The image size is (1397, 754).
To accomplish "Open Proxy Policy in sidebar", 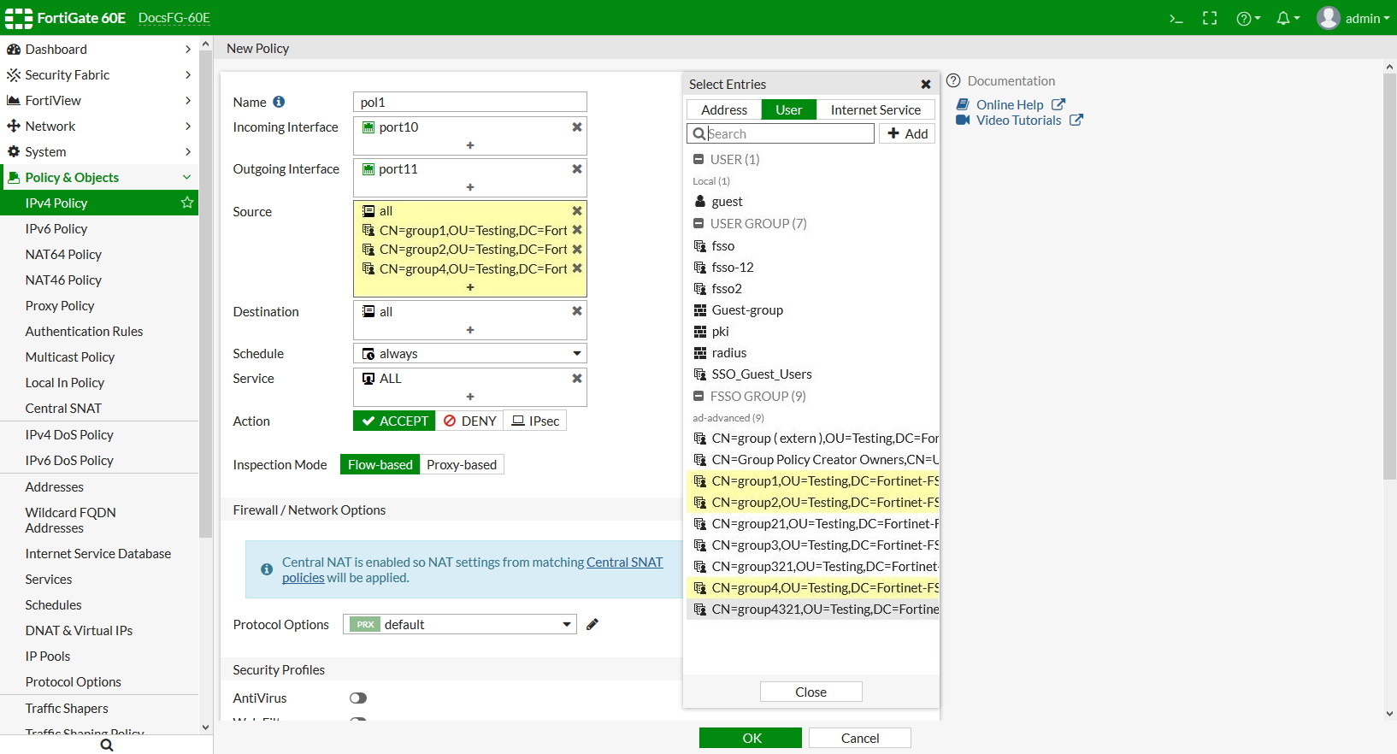I will pyautogui.click(x=60, y=305).
